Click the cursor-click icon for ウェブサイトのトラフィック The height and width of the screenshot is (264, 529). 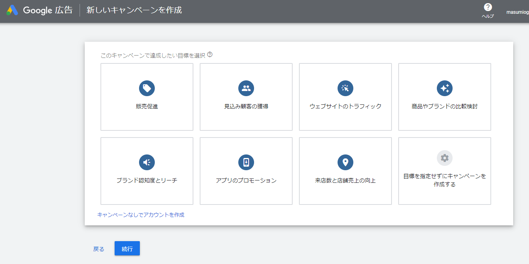tap(345, 88)
